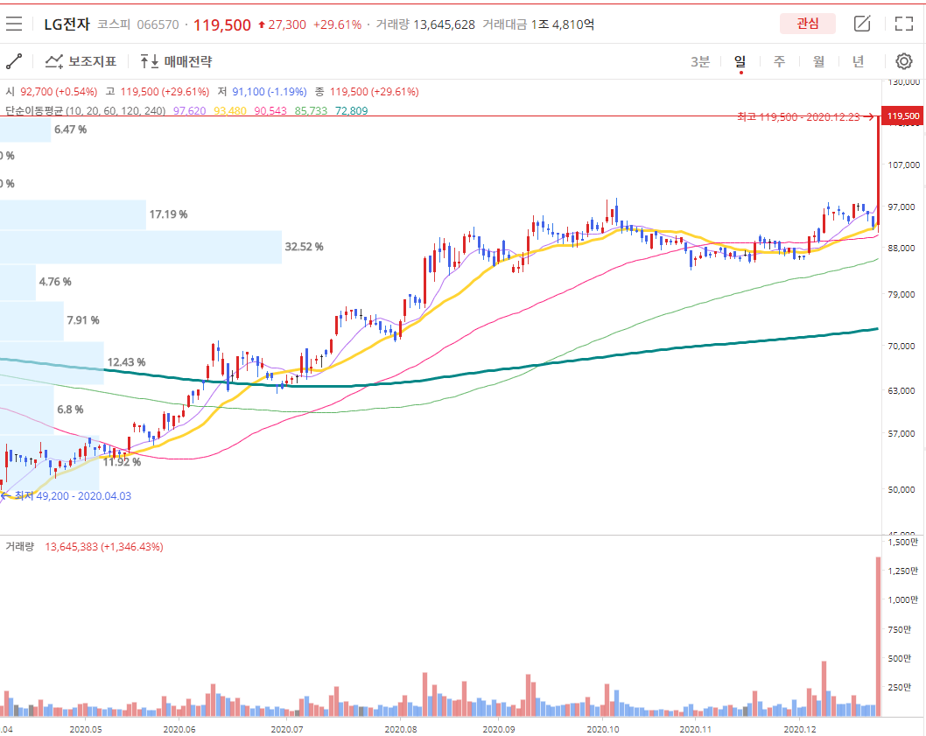Click the 7.91 % volume profile label
Image resolution: width=926 pixels, height=736 pixels.
[83, 320]
